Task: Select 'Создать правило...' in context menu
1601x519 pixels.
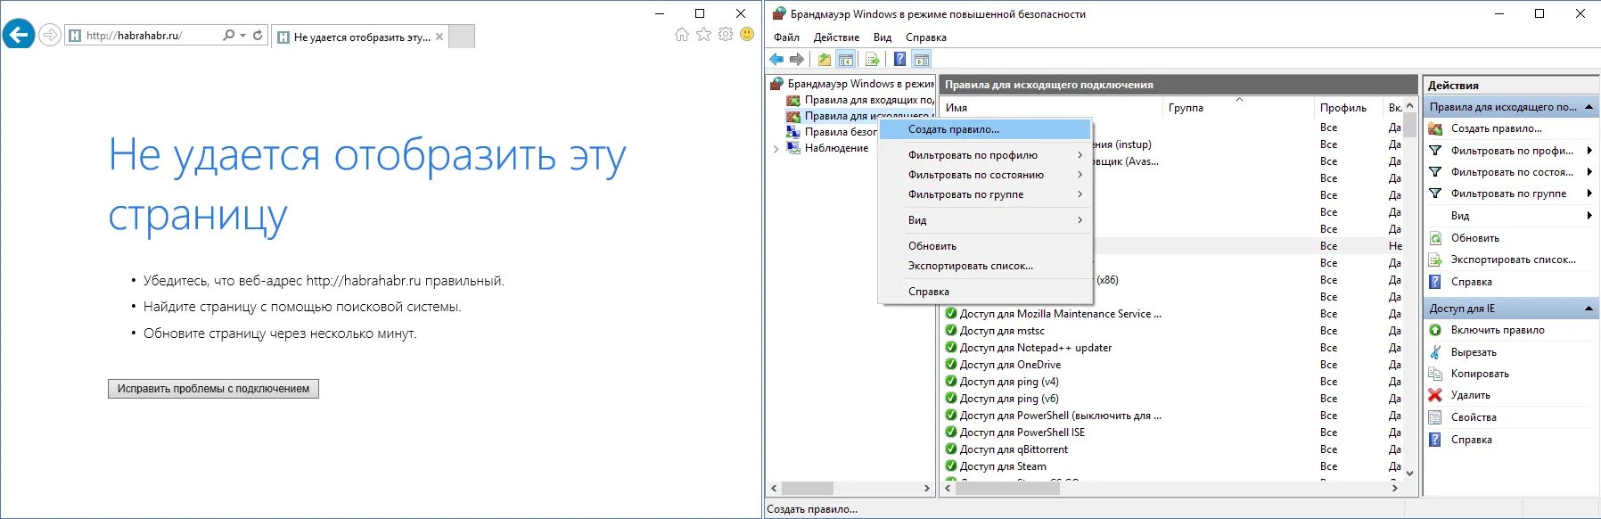Action: pos(985,129)
